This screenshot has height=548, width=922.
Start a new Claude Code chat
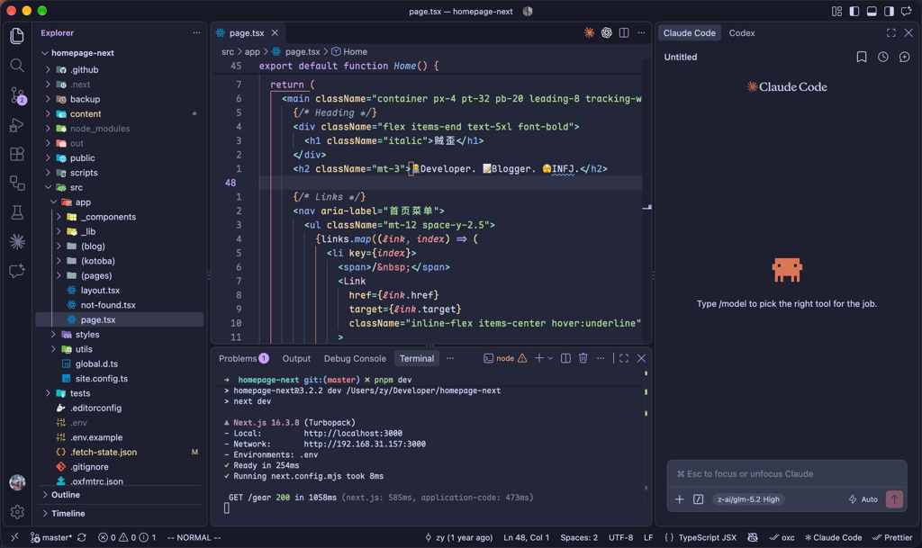904,57
